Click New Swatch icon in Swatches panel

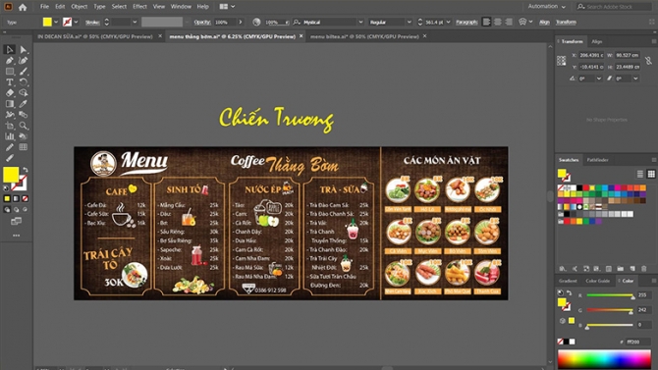coord(632,269)
